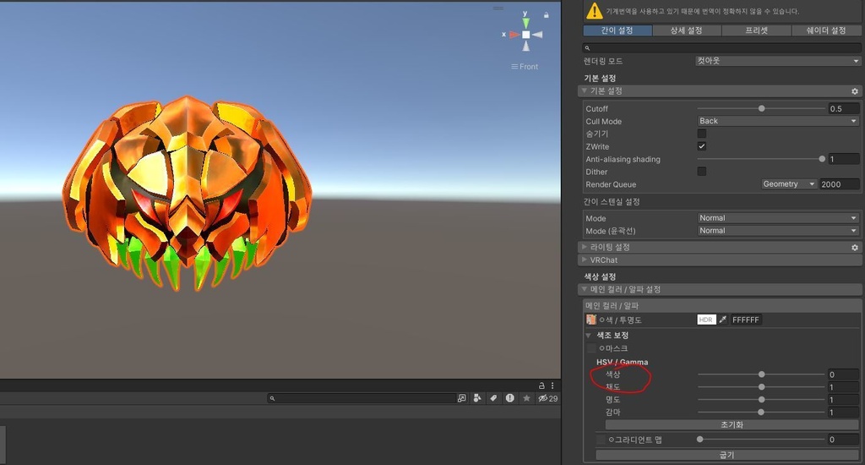This screenshot has height=465, width=865.
Task: Click the 그라디언트 맵 value field
Action: point(844,440)
